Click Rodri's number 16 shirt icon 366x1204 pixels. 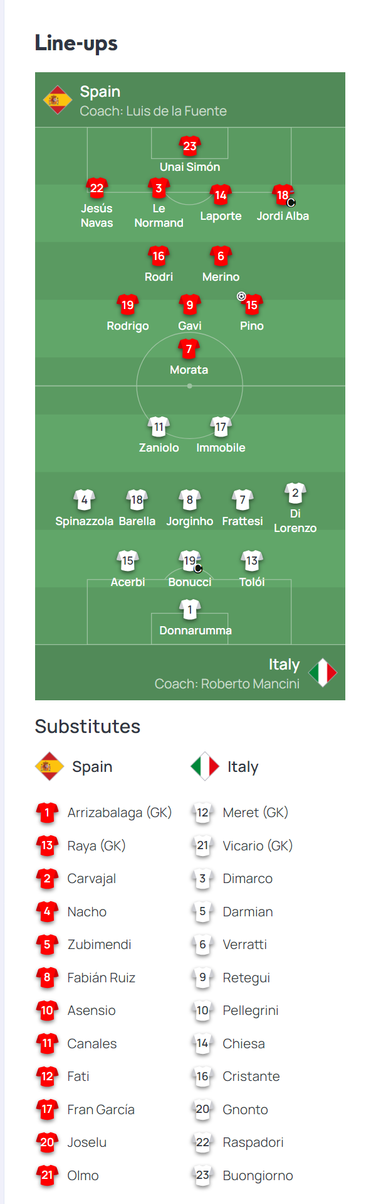pyautogui.click(x=159, y=256)
